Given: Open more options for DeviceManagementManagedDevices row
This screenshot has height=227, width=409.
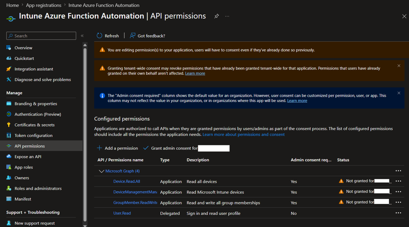Looking at the screenshot, I should (x=398, y=191).
